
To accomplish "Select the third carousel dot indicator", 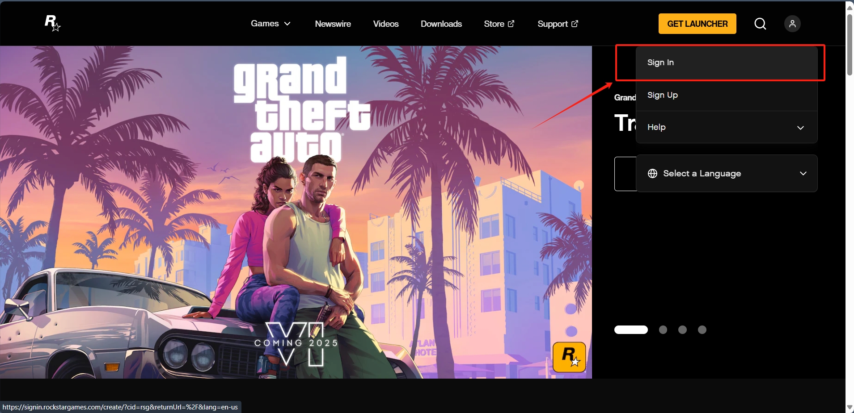I will click(682, 330).
